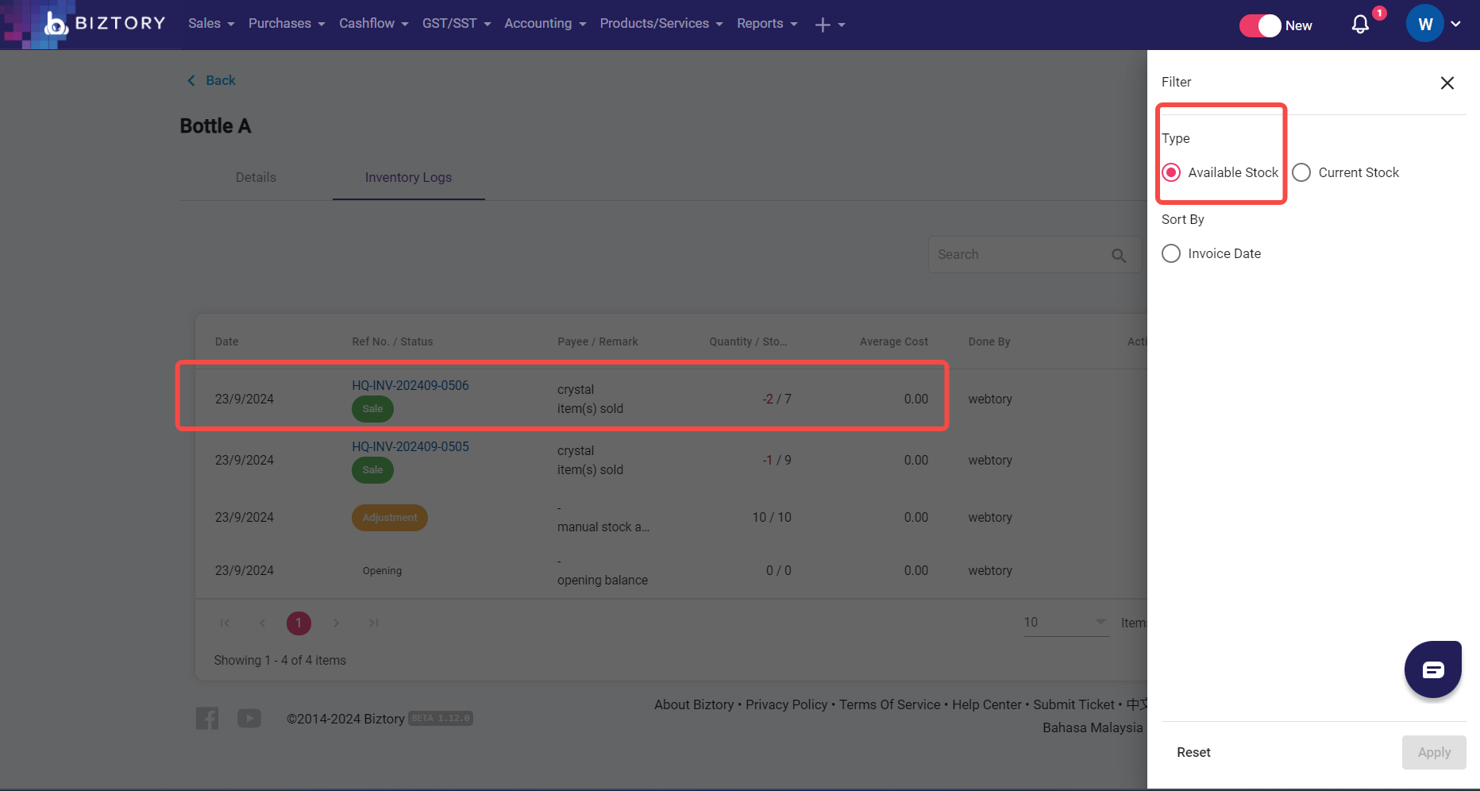Click the Payee / Remark column header
The width and height of the screenshot is (1480, 791).
click(x=598, y=341)
